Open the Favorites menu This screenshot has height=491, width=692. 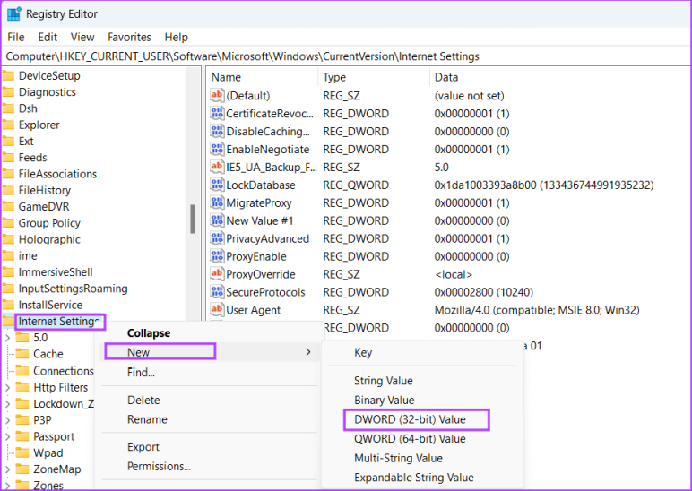(x=129, y=37)
